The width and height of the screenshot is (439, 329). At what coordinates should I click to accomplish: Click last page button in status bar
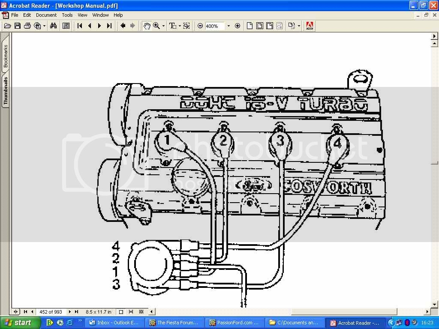[76, 312]
